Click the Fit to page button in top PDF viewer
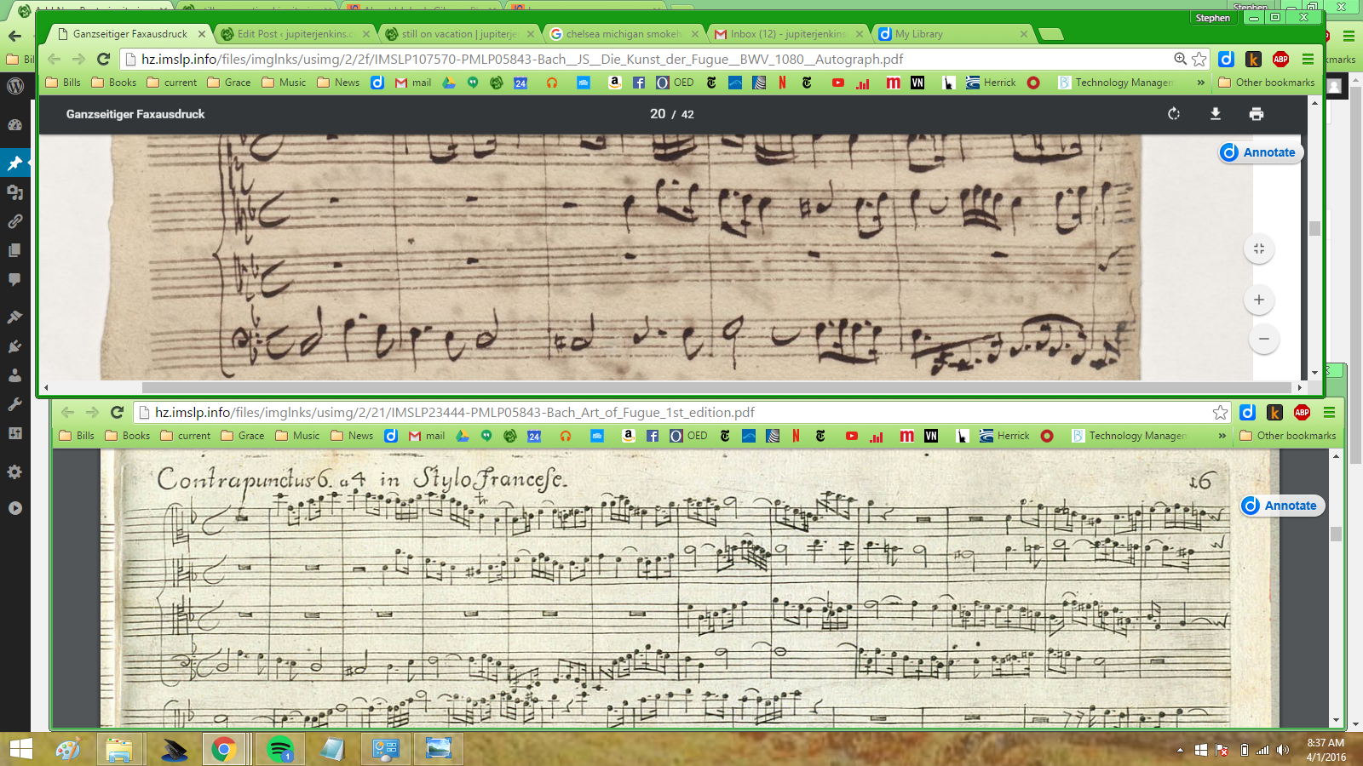This screenshot has height=766, width=1363. pyautogui.click(x=1259, y=249)
